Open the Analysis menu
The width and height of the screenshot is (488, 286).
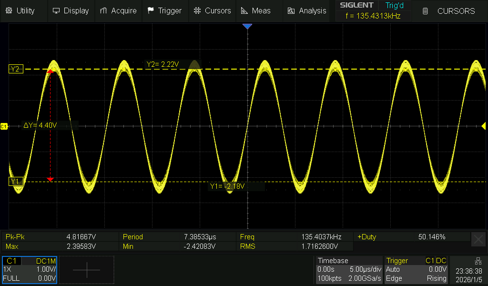(x=307, y=11)
